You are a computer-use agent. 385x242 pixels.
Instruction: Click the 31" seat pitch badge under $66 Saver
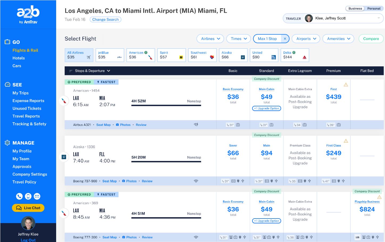coord(225,181)
